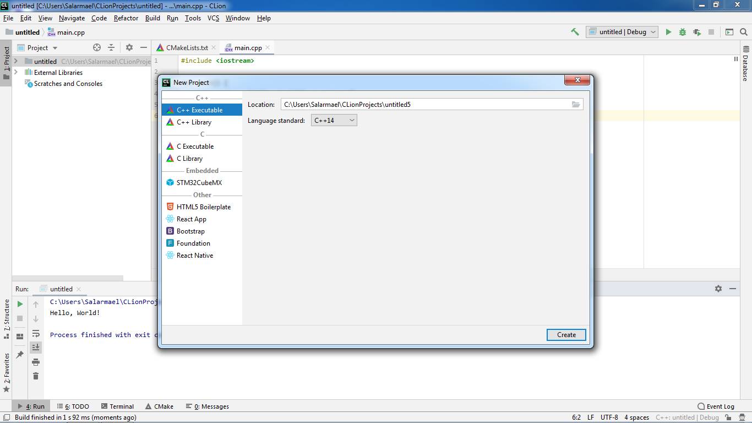This screenshot has width=752, height=423.
Task: Click the restore layout icon in Run sidebar
Action: coord(20,336)
